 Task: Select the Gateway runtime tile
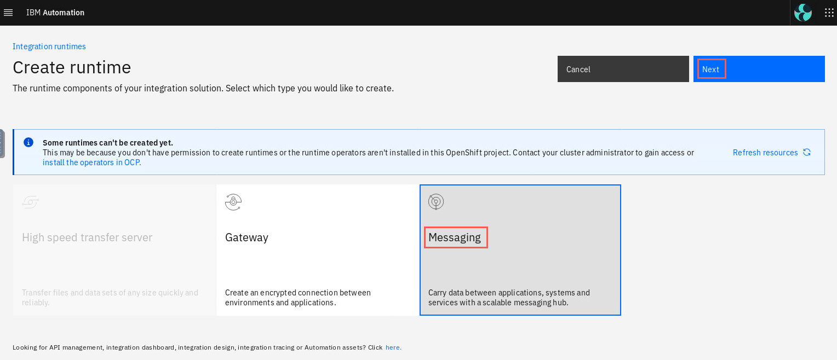[317, 250]
